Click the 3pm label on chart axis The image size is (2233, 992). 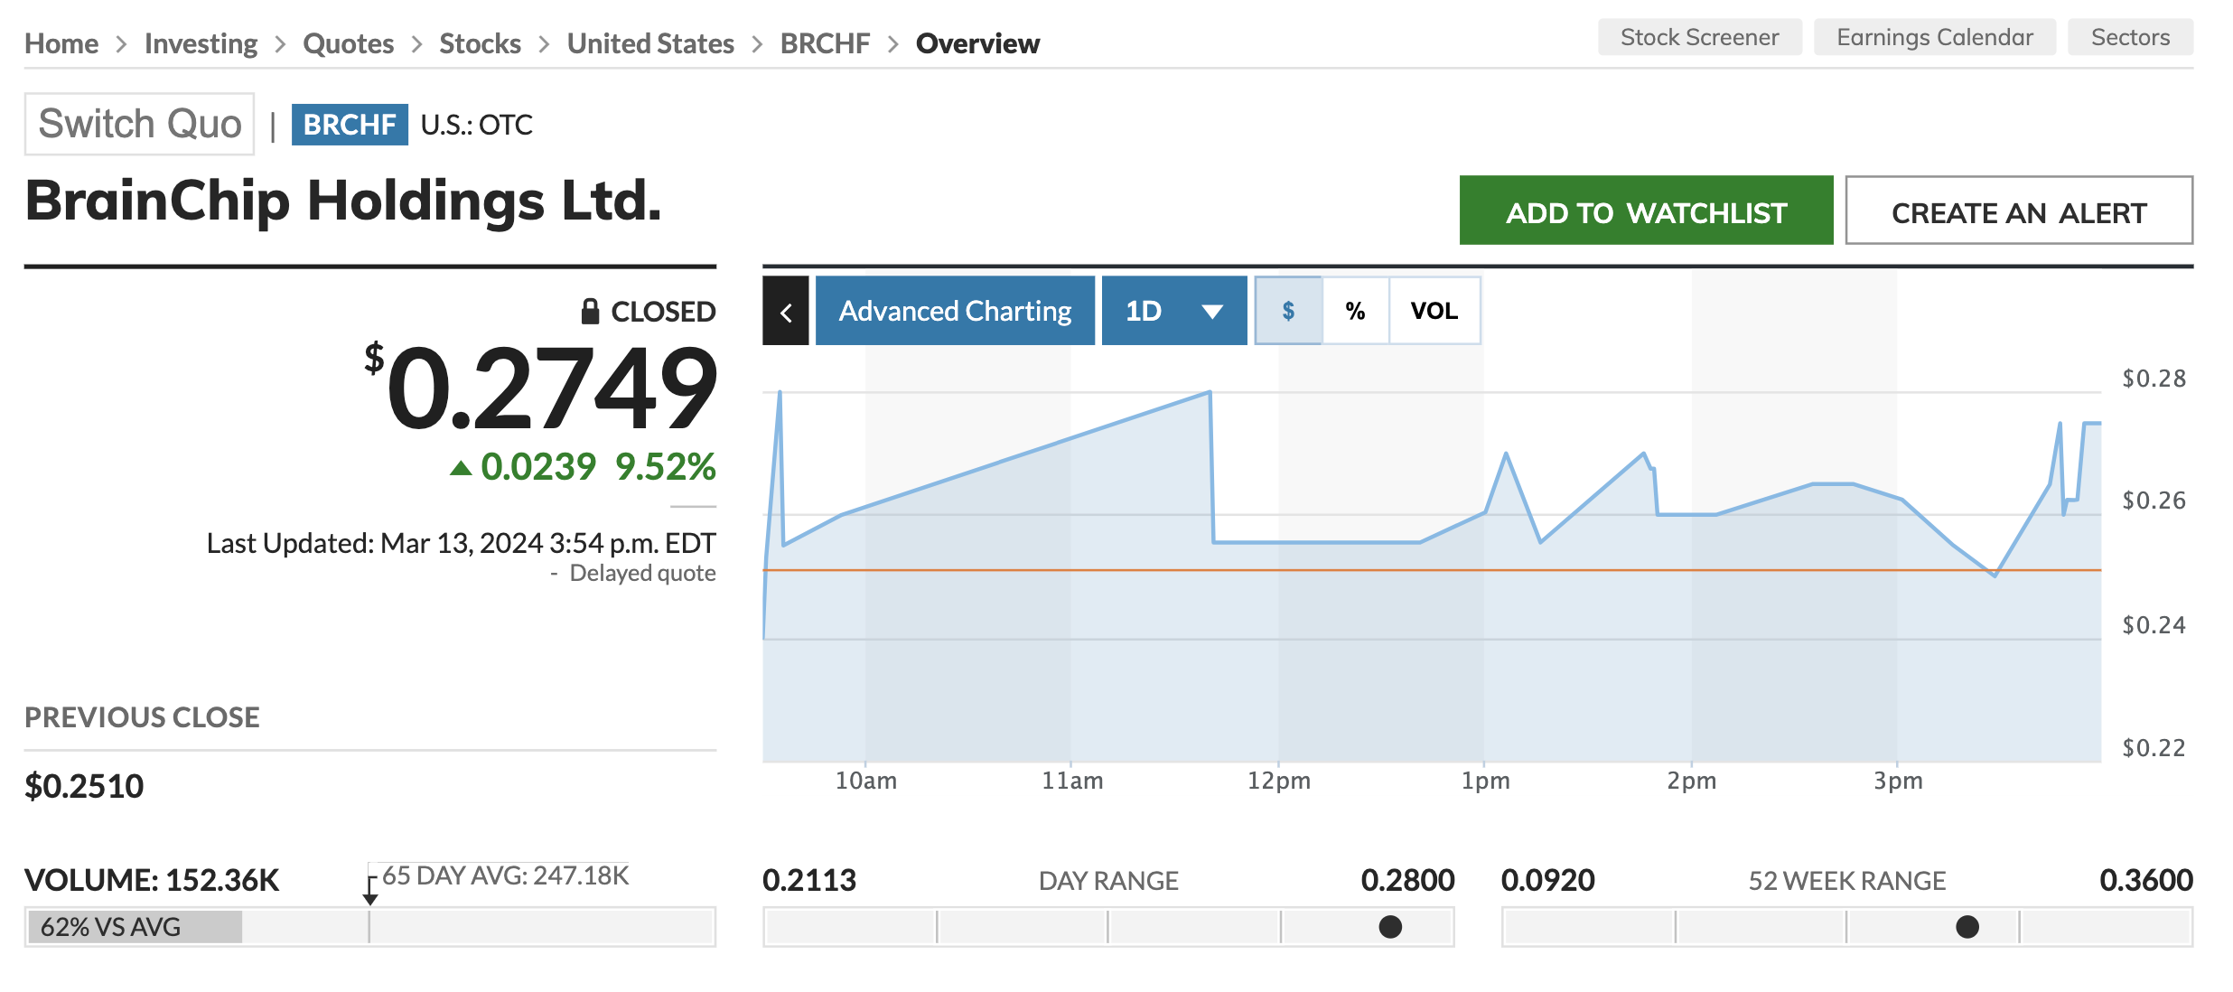click(x=1898, y=781)
